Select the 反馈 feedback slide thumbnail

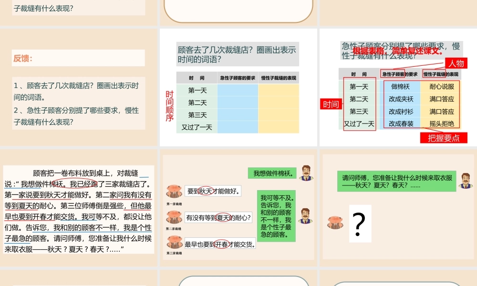[x=79, y=87]
